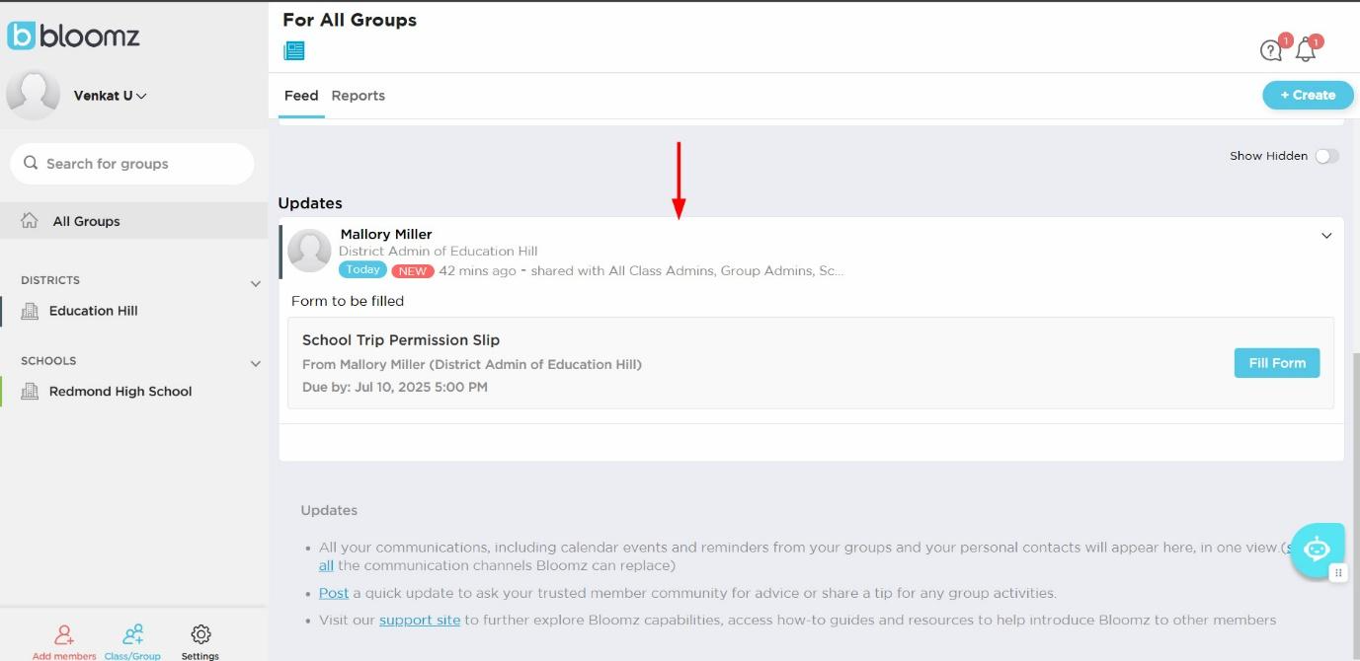1360x661 pixels.
Task: Collapse the Schools section
Action: click(256, 363)
